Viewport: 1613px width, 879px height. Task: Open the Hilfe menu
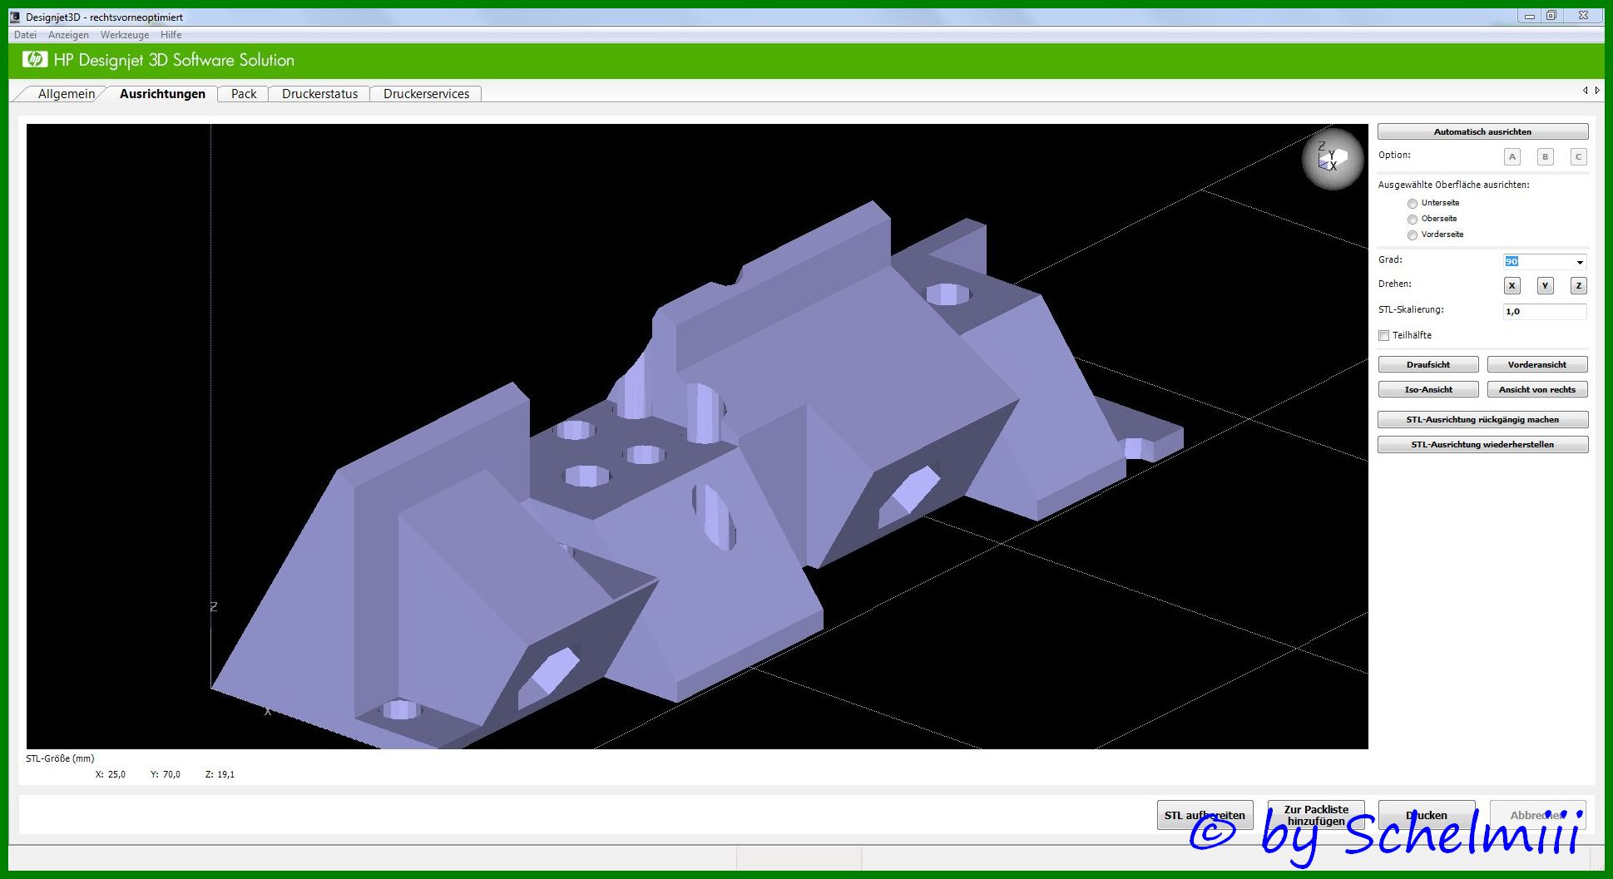click(x=171, y=35)
